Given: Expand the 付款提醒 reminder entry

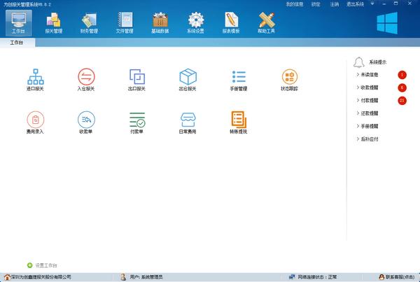Looking at the screenshot, I should [370, 101].
